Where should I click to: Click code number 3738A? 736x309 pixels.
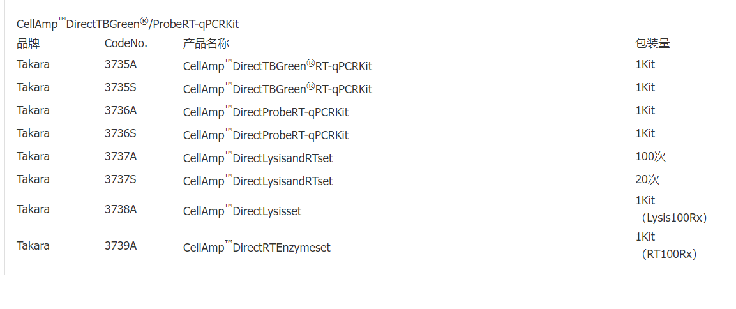[121, 209]
